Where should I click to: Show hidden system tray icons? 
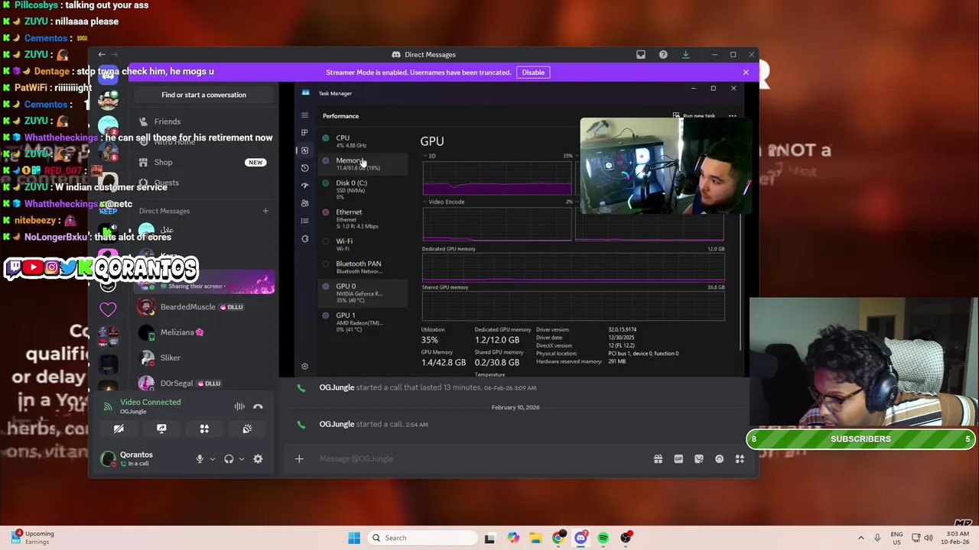(861, 538)
